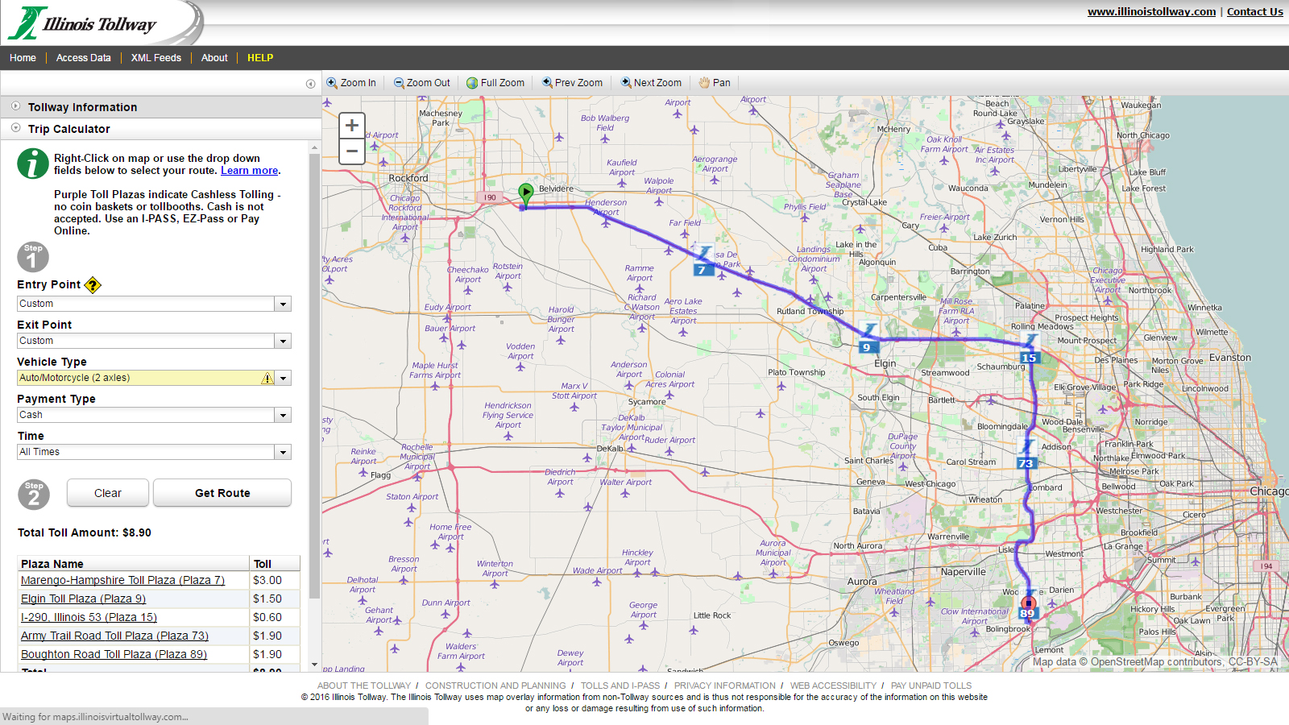The image size is (1289, 725).
Task: Click the Zoom In toolbar tool
Action: (351, 83)
